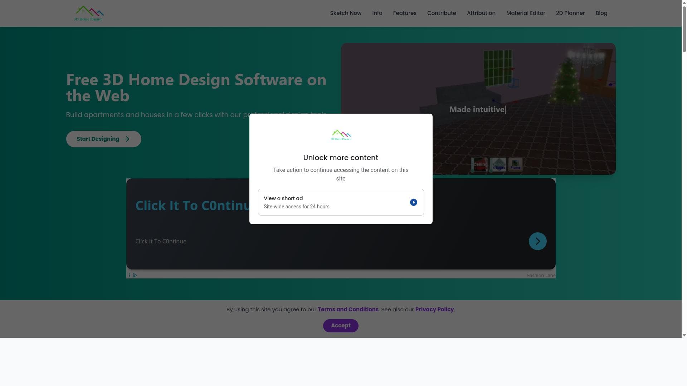Screen dimensions: 687x386
Task: Click the Start Designing button
Action: tap(103, 139)
